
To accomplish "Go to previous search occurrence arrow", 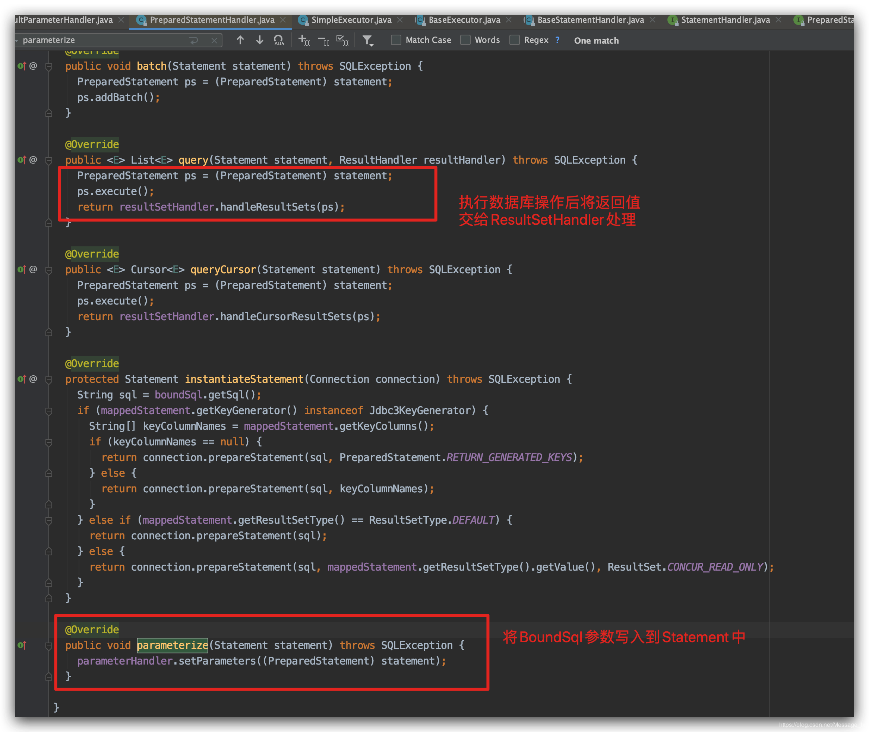I will [240, 40].
